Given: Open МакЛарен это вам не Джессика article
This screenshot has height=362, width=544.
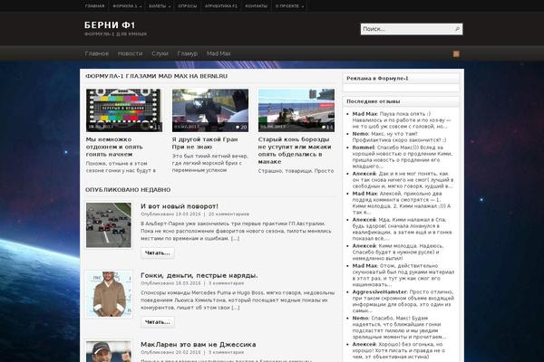Looking at the screenshot, I should pyautogui.click(x=198, y=345).
